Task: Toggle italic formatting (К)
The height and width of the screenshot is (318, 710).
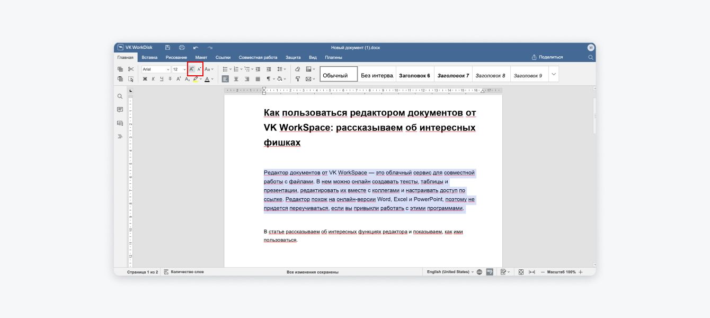Action: click(154, 79)
